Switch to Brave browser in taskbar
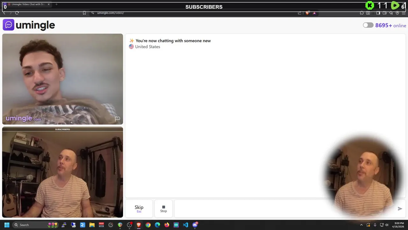408x230 pixels. pyautogui.click(x=139, y=225)
